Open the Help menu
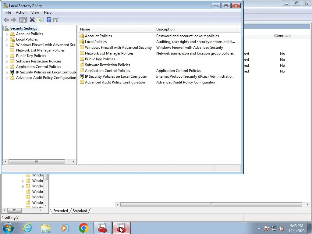Screen dimensions: 312x234 (x=48, y=12)
